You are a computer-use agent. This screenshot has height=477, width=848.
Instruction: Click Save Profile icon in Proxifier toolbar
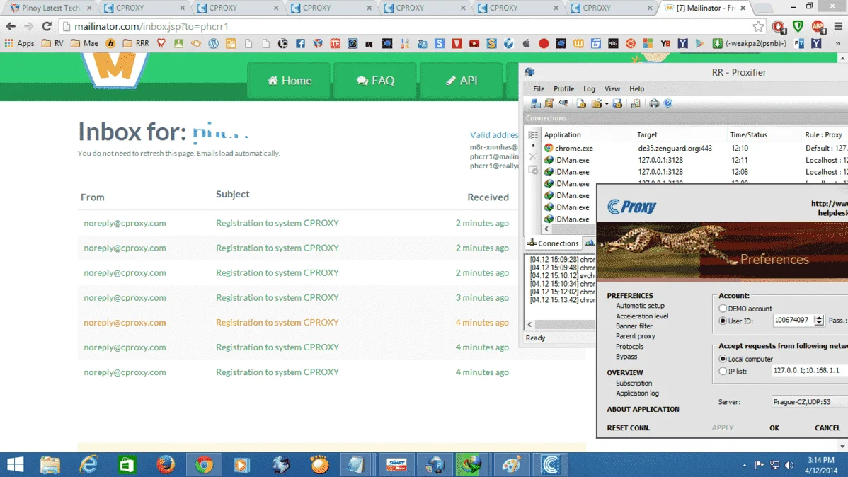click(617, 103)
